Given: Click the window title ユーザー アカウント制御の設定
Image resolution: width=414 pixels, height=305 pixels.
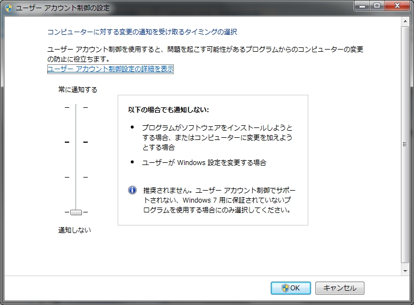Looking at the screenshot, I should coord(63,8).
